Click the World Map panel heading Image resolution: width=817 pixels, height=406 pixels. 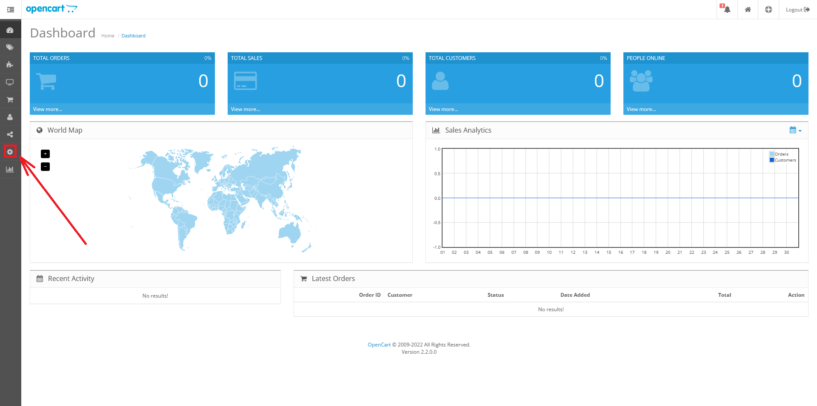point(65,130)
